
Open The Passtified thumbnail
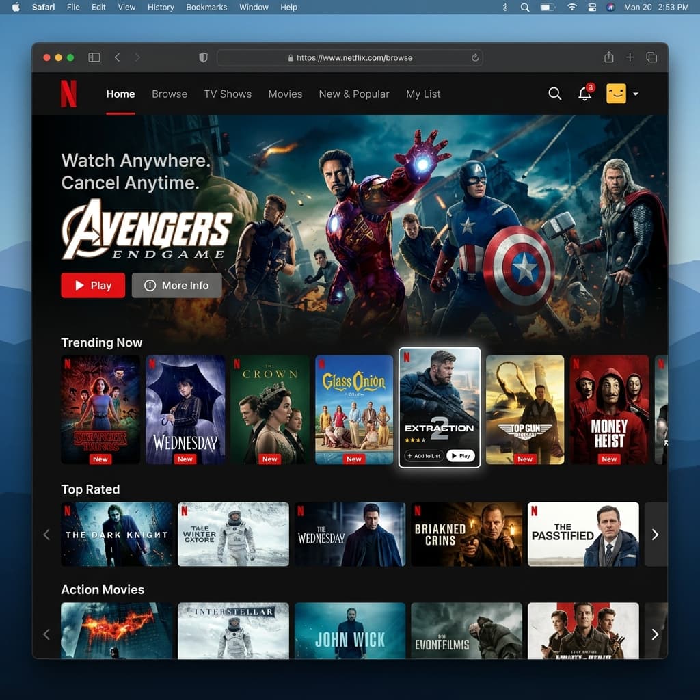pos(584,535)
